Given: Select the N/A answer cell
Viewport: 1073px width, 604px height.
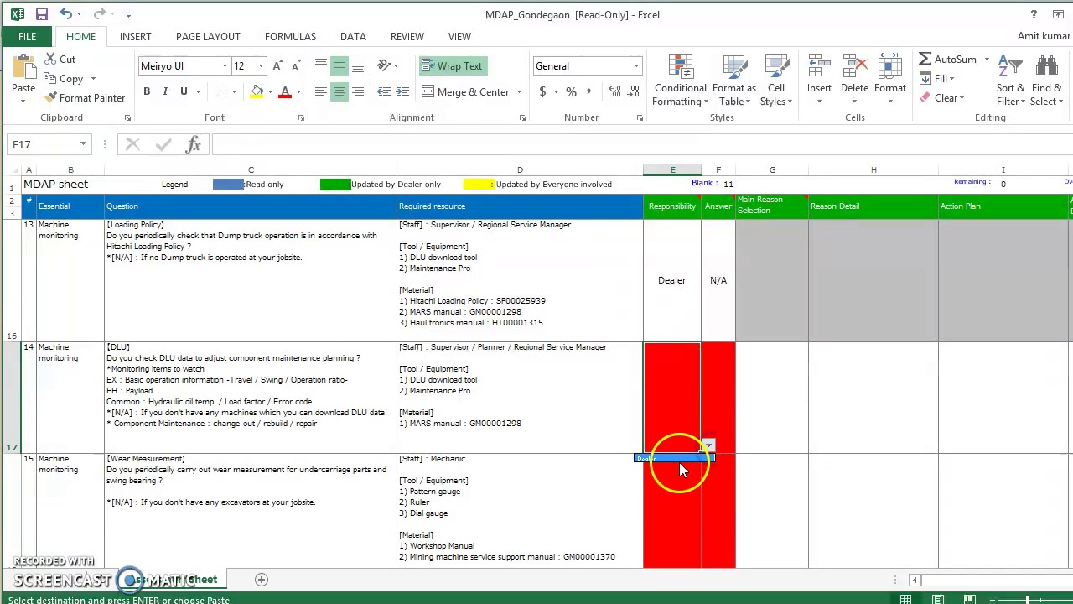Looking at the screenshot, I should (718, 280).
